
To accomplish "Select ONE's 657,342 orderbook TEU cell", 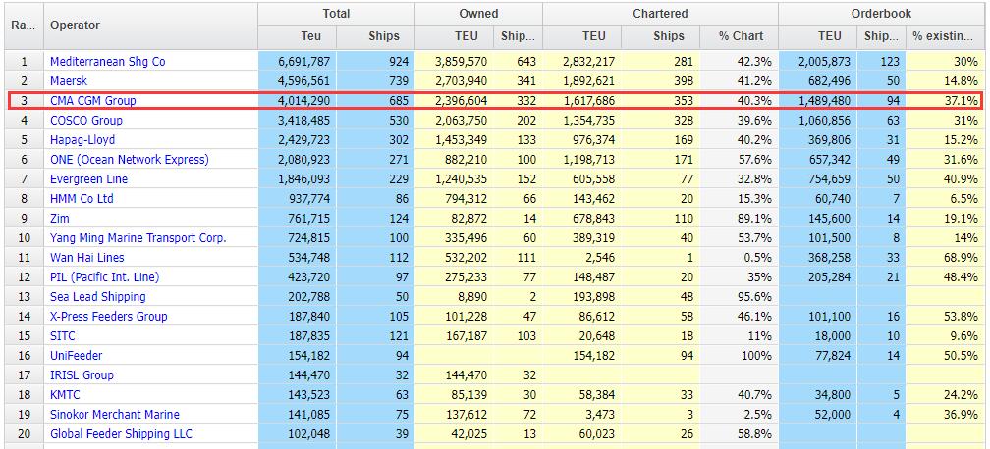I will coord(817,160).
